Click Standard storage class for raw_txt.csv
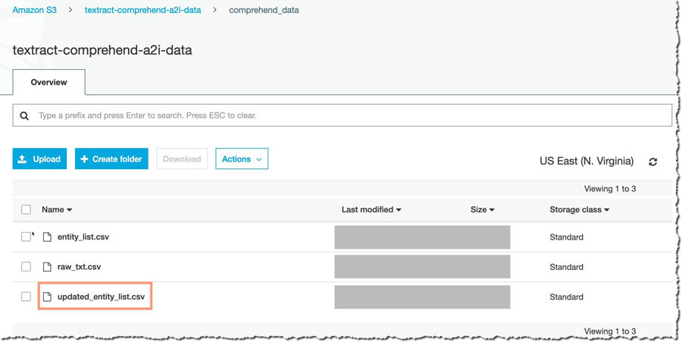682x342 pixels. [x=566, y=267]
